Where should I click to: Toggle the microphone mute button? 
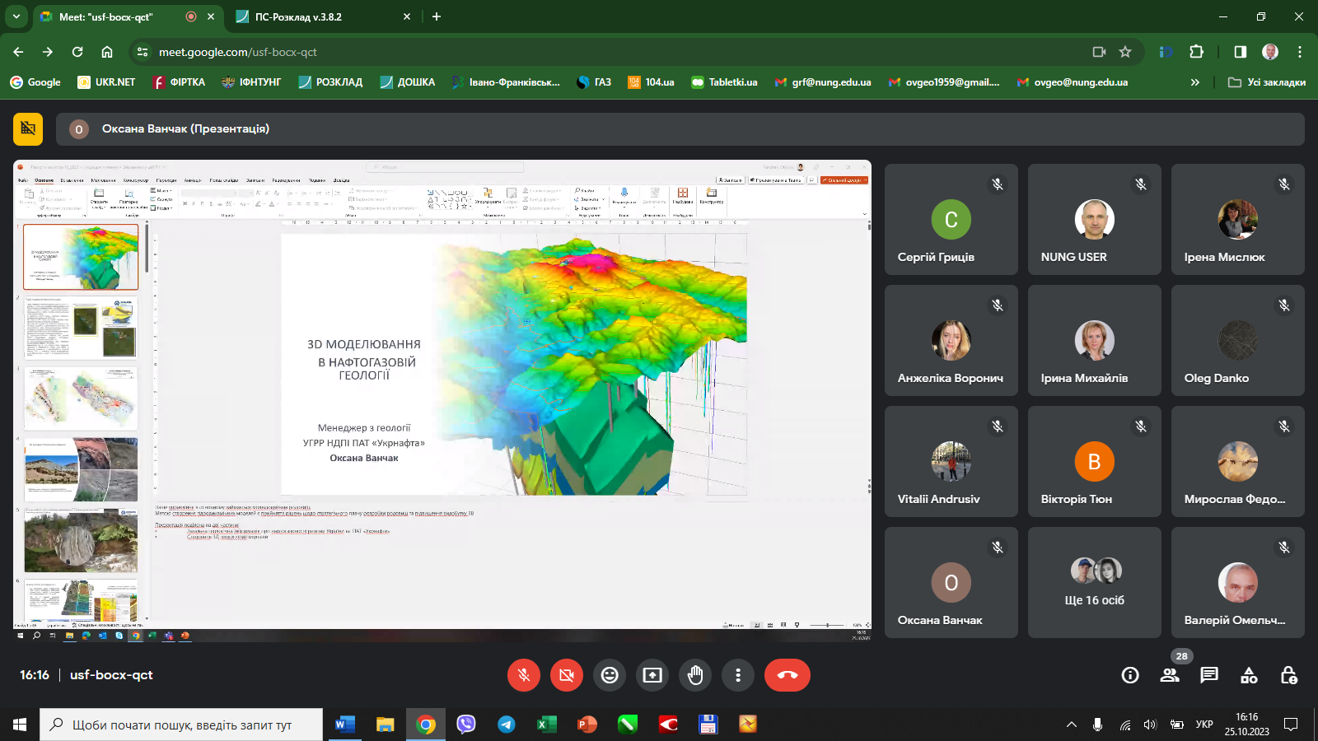[524, 675]
